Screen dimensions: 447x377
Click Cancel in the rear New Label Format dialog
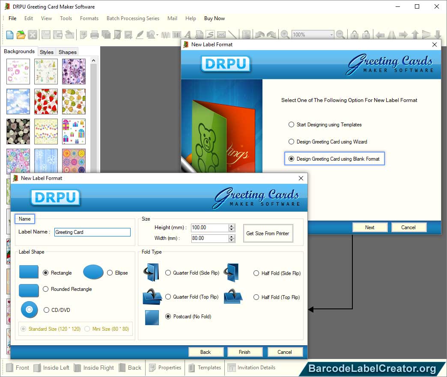408,227
